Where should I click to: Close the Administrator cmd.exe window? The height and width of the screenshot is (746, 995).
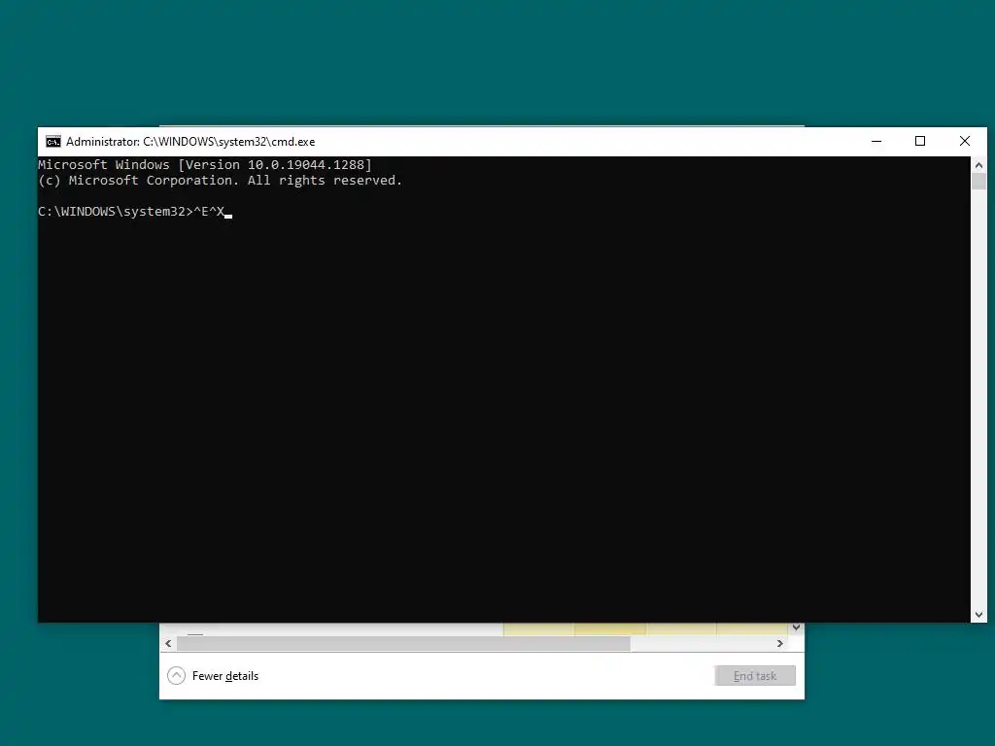click(965, 142)
